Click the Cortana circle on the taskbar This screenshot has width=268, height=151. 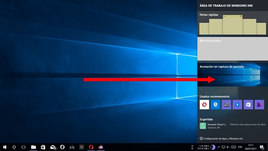point(14,147)
